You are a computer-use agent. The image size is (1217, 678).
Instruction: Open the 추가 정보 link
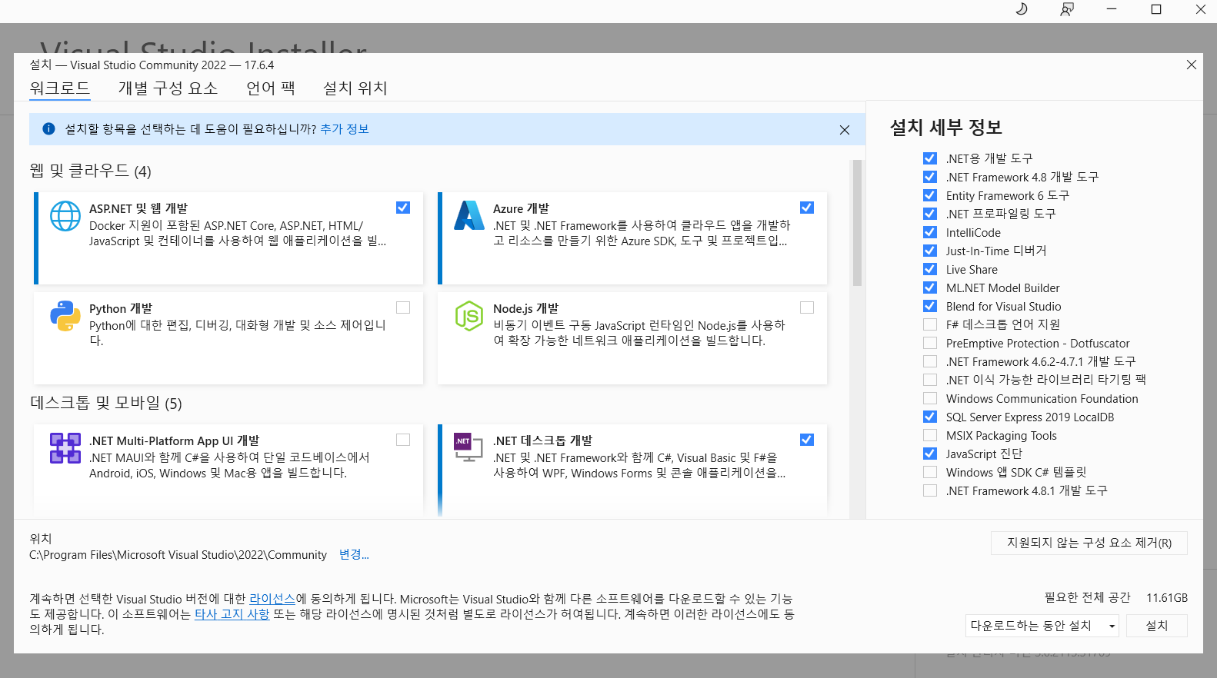345,129
